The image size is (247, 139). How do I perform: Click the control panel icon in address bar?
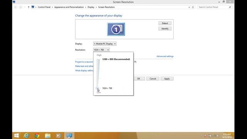pyautogui.click(x=33, y=7)
